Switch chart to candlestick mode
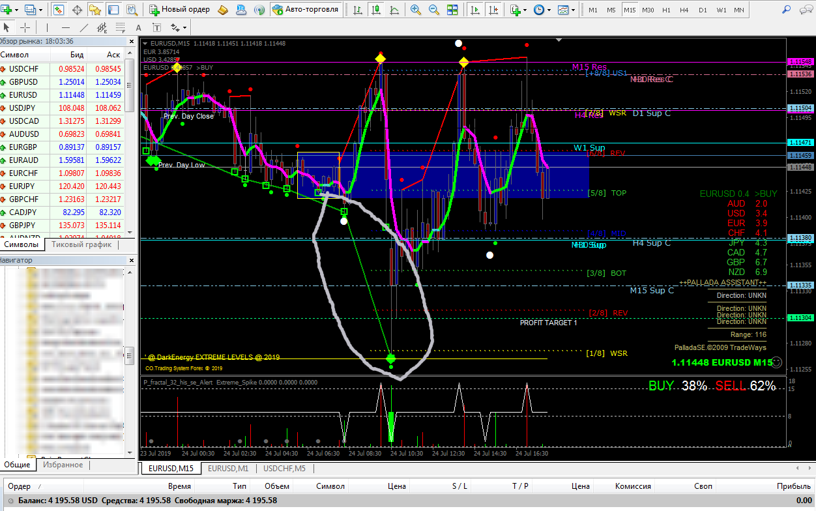Image resolution: width=816 pixels, height=511 pixels. [376, 10]
